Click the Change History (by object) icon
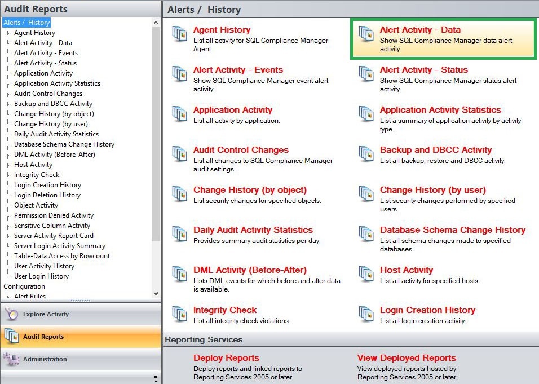Screen dimensions: 539x384 click(x=180, y=193)
